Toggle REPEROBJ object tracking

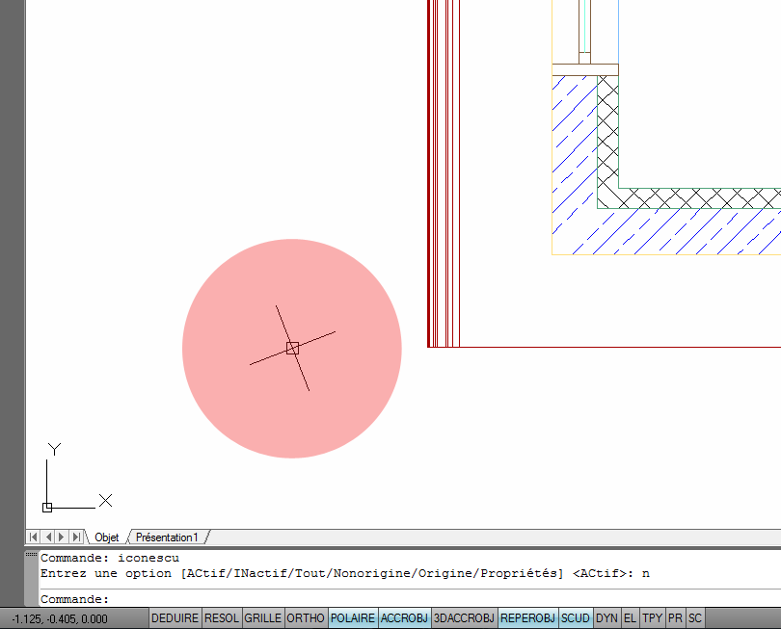click(528, 617)
